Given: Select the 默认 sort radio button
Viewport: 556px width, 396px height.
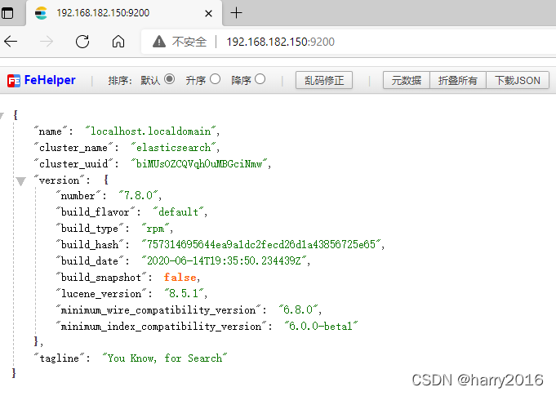Looking at the screenshot, I should [x=170, y=79].
